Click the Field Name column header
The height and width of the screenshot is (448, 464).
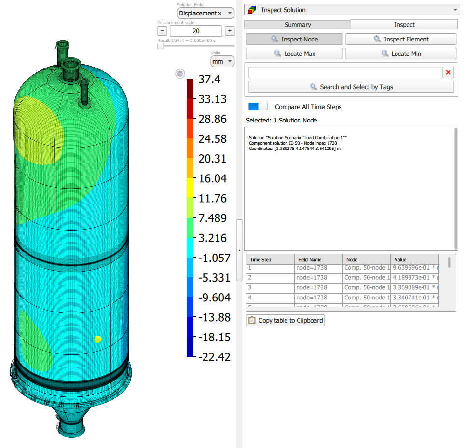point(318,259)
